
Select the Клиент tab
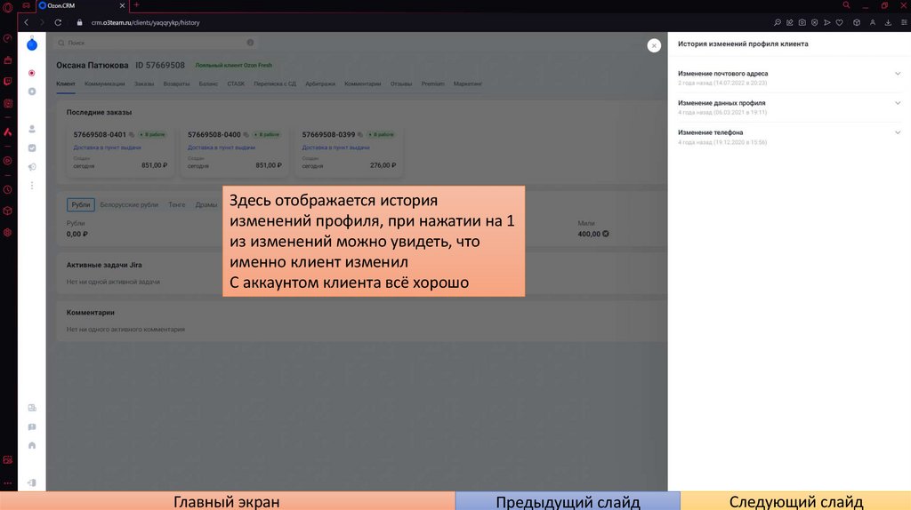pyautogui.click(x=66, y=84)
